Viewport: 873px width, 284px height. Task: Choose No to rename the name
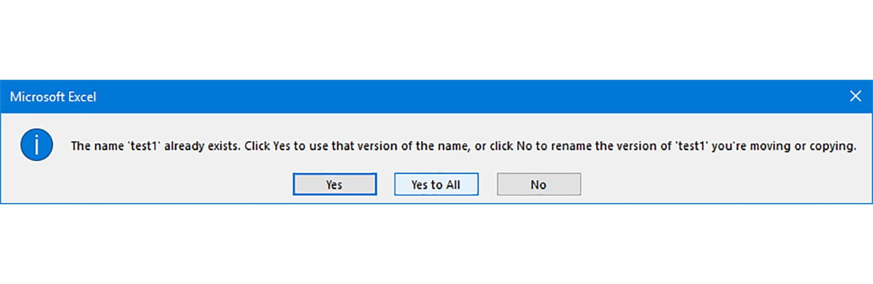tap(539, 185)
